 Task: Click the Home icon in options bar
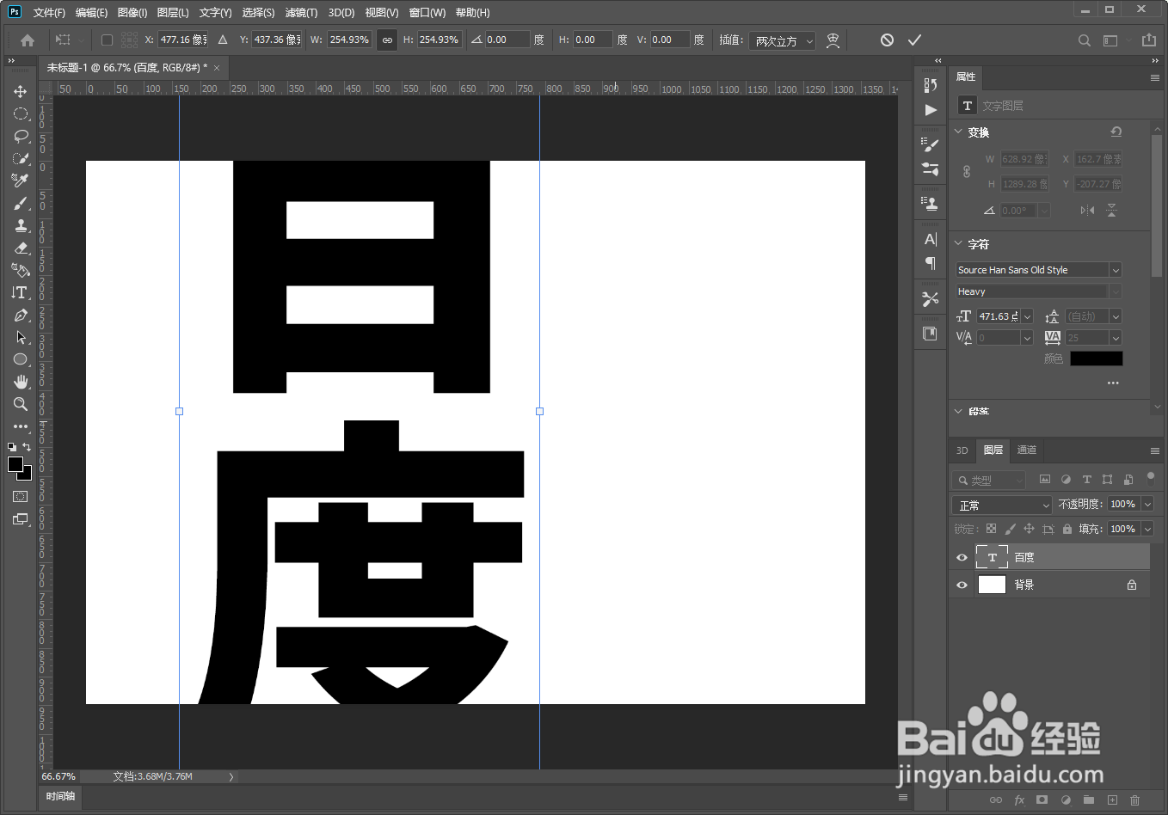pos(28,40)
